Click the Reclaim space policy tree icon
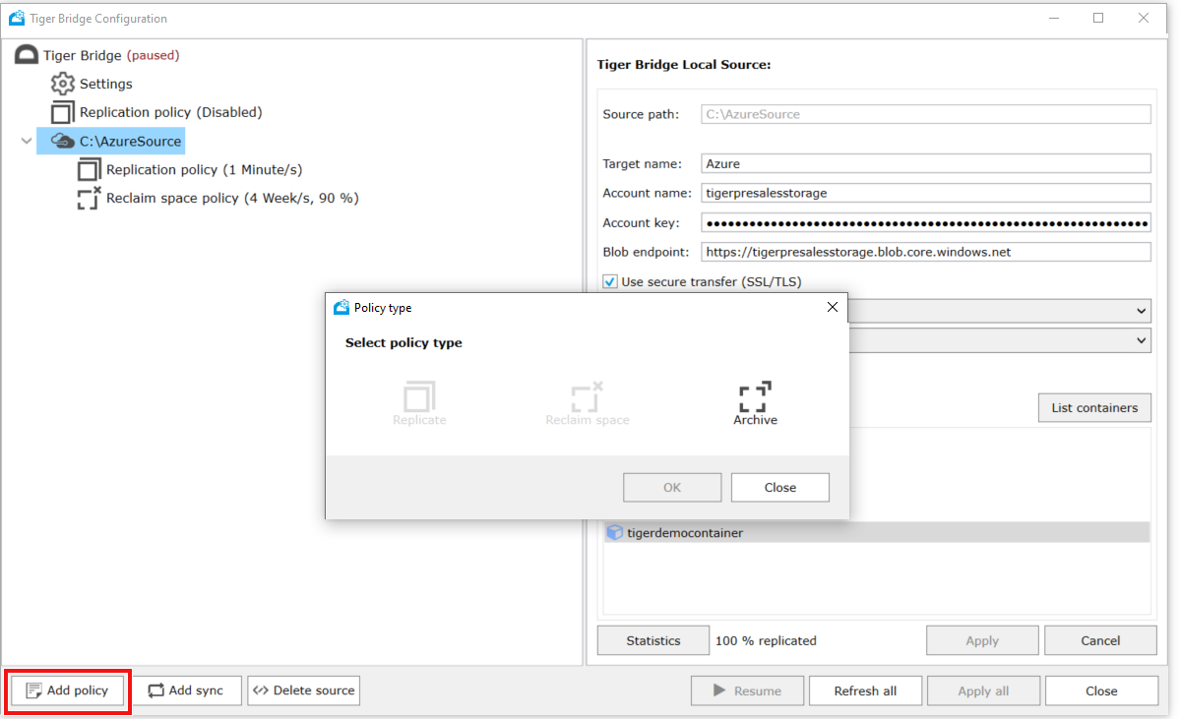 [89, 198]
